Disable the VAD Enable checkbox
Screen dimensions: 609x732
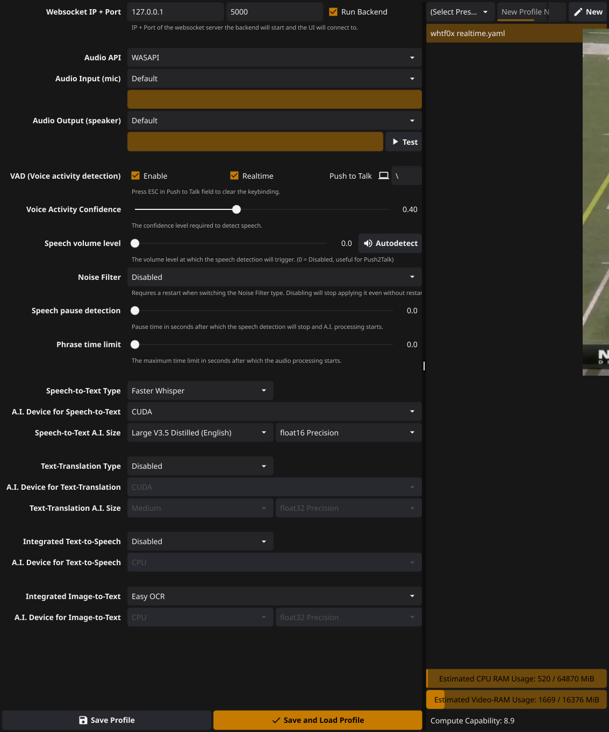pyautogui.click(x=135, y=176)
